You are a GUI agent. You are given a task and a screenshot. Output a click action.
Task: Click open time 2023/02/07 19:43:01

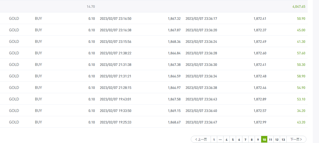click(116, 99)
